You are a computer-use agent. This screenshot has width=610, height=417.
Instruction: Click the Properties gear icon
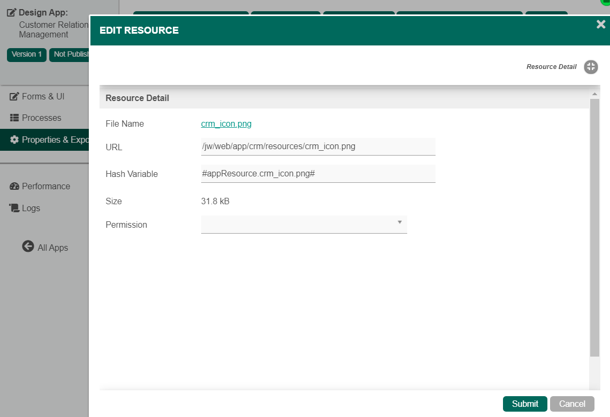pos(14,140)
